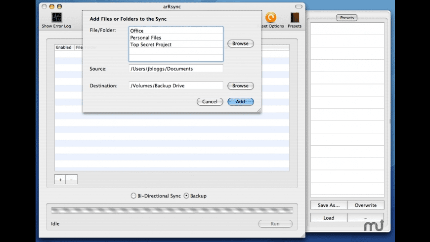Click the minus button in Presets drawer
This screenshot has width=430, height=242.
point(366,218)
